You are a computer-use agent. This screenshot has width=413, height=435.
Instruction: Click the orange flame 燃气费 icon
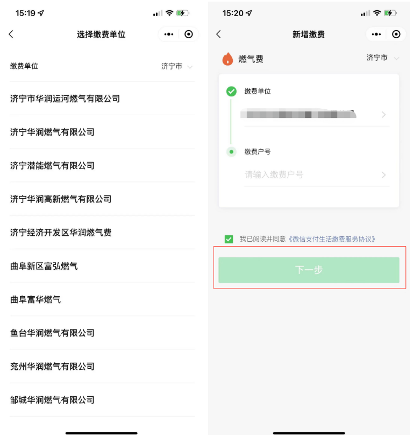click(x=227, y=59)
